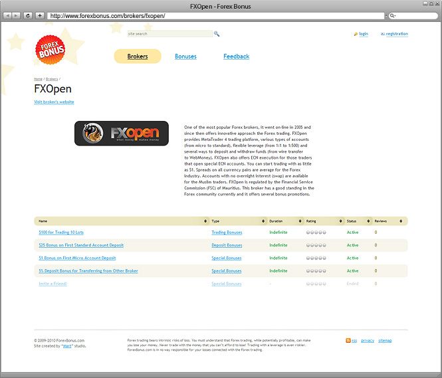The height and width of the screenshot is (378, 442).
Task: Open $100 for Trading 10 Lots bonus
Action: tap(61, 233)
